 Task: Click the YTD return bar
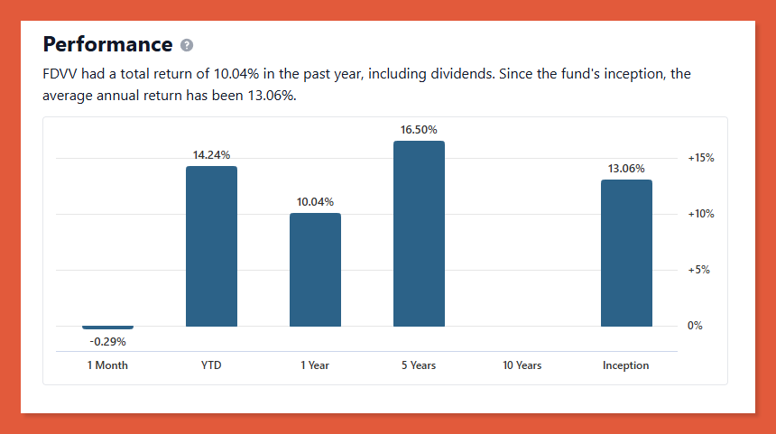211,246
